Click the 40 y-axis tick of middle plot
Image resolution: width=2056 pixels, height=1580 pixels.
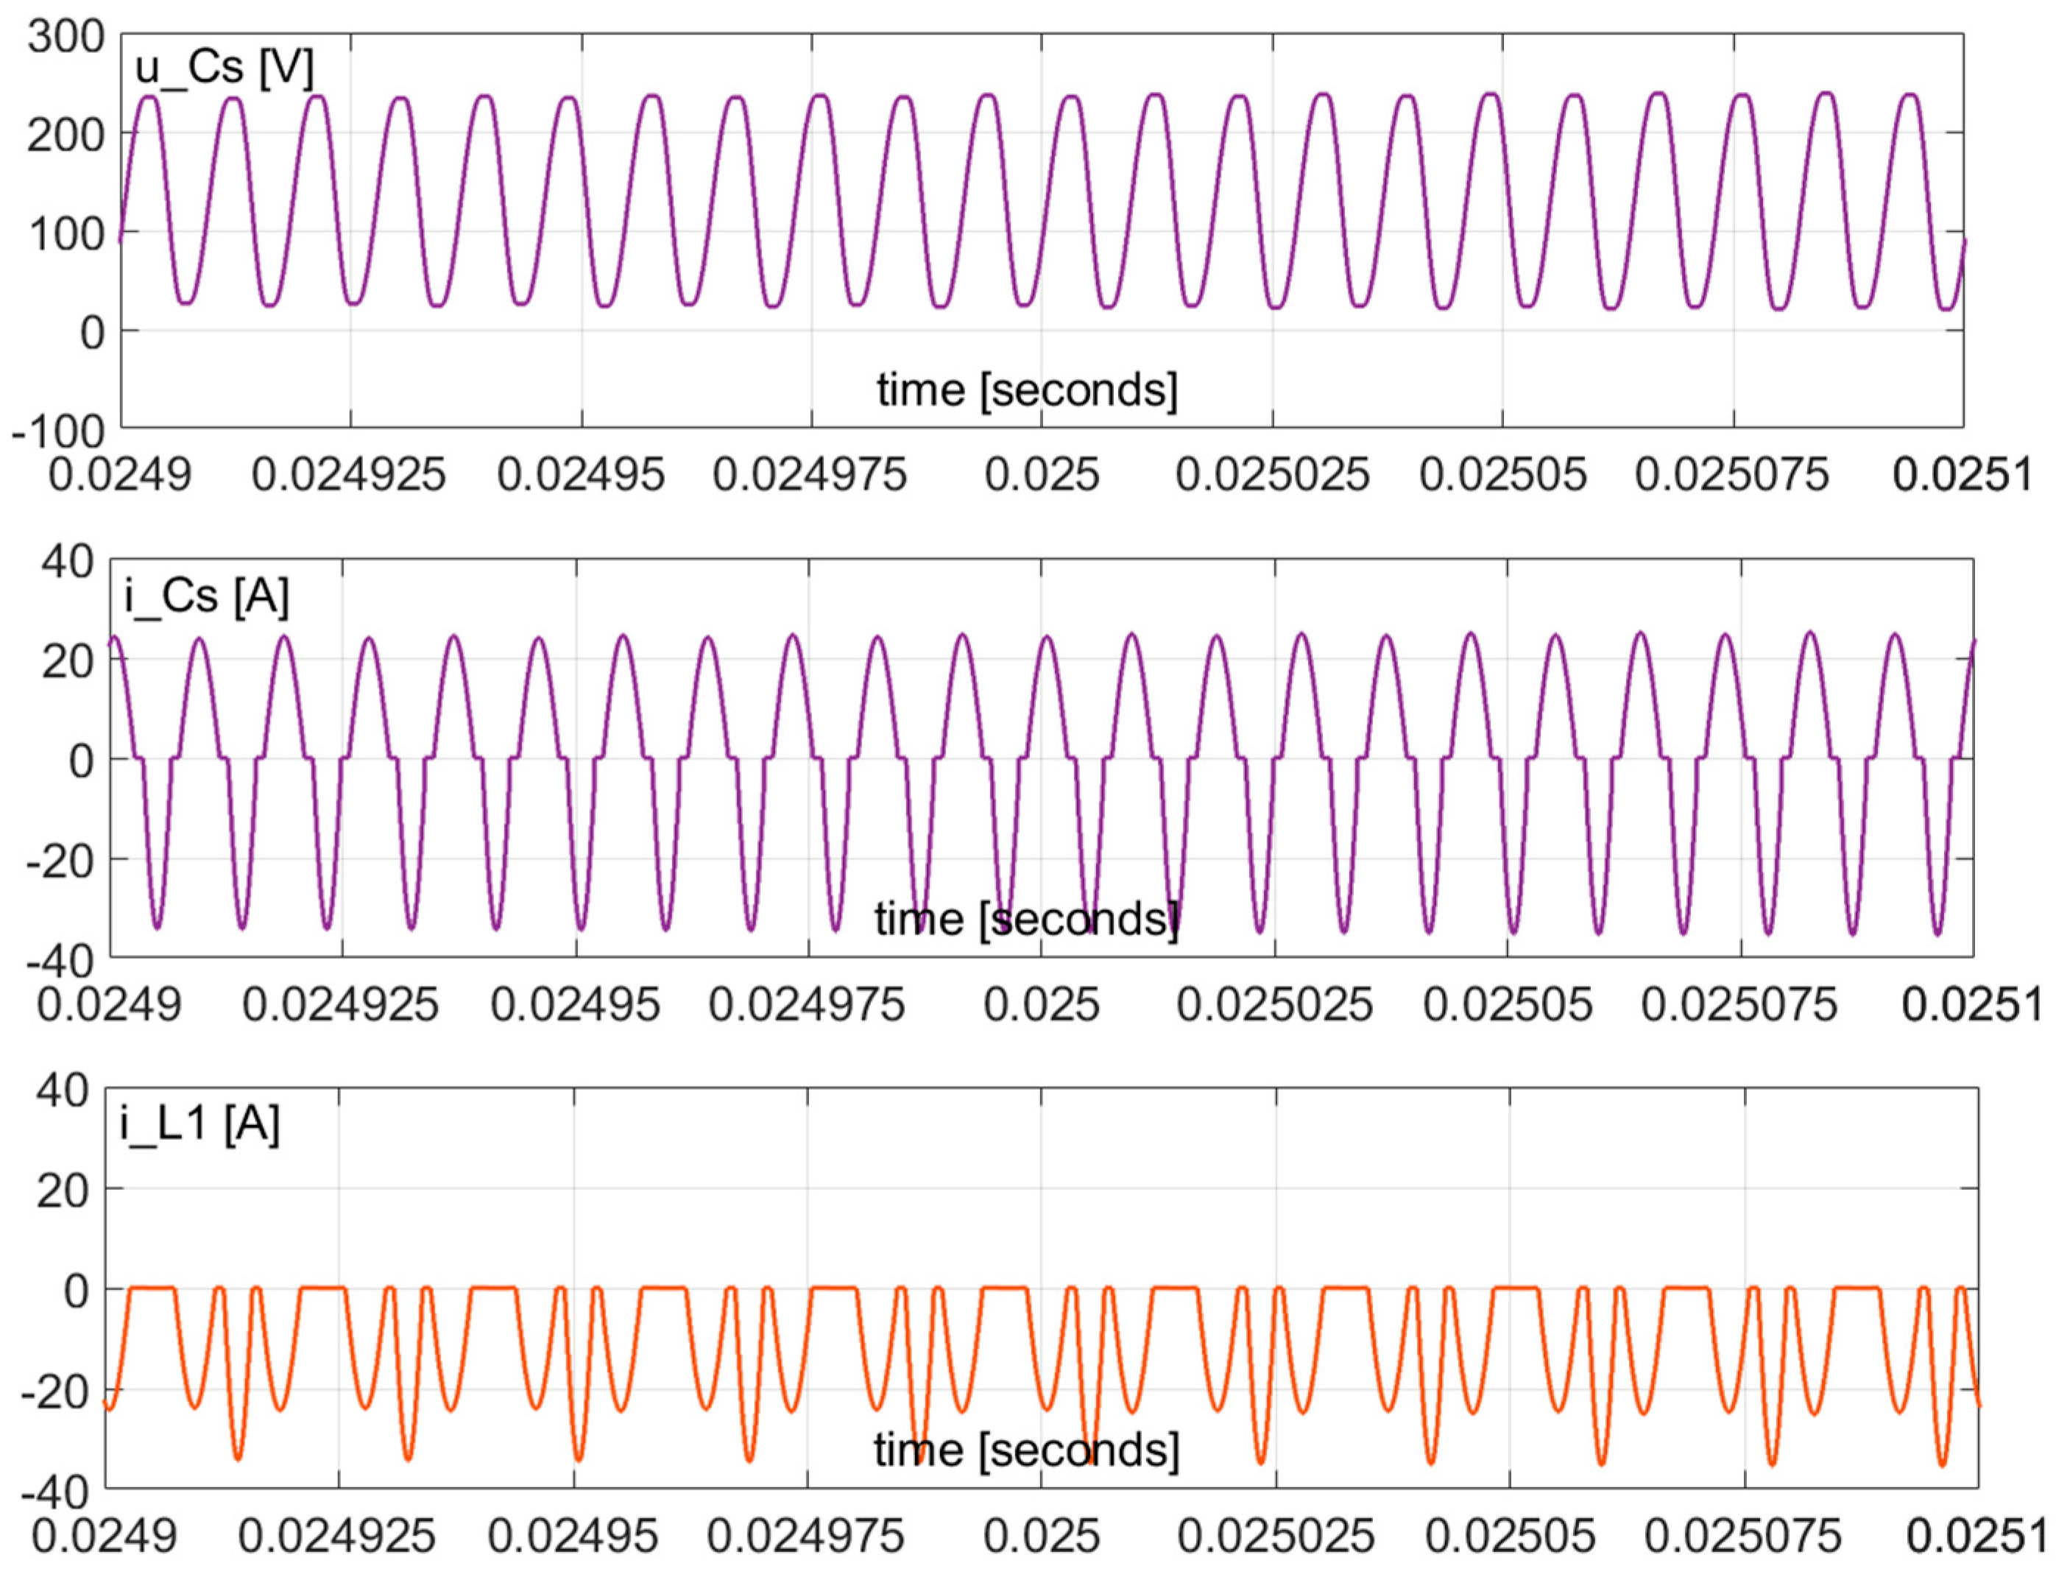[68, 562]
